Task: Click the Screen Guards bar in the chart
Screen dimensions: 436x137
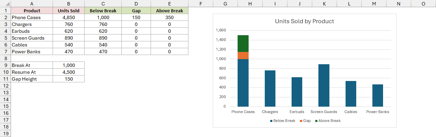Action: pyautogui.click(x=324, y=85)
